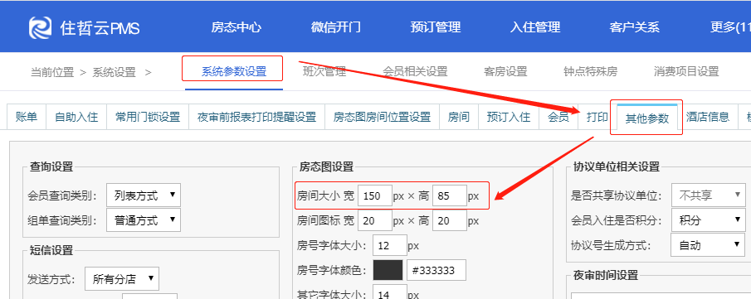Open 入住管理 in top navigation

click(x=535, y=27)
